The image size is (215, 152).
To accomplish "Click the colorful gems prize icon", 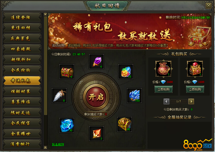I will pos(126,72).
